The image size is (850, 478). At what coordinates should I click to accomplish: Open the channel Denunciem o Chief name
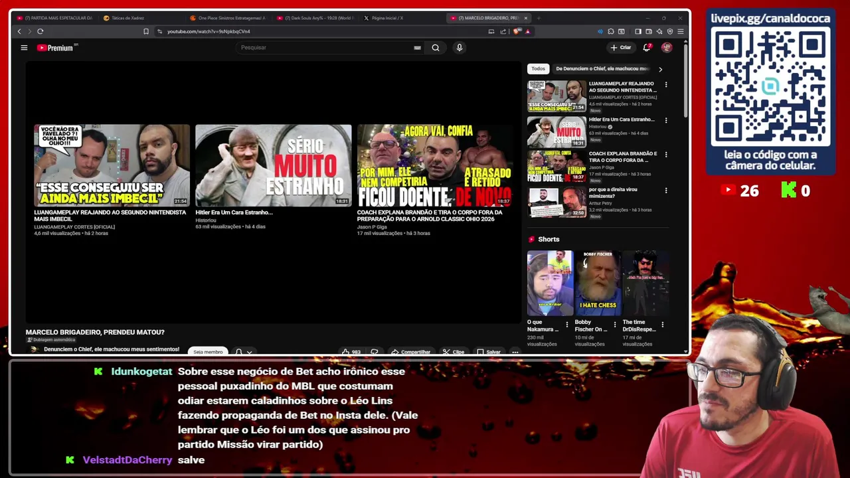(x=112, y=349)
